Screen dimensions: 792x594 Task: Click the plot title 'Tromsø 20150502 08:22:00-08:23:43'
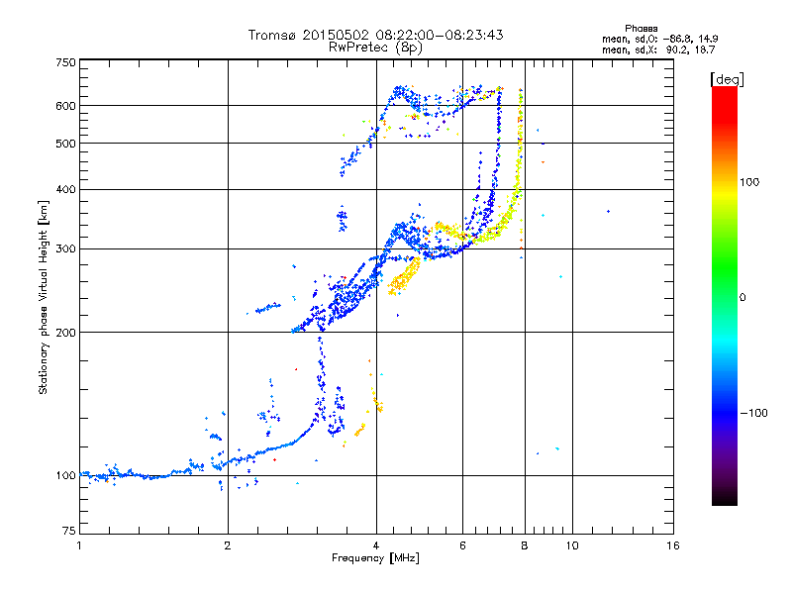[x=375, y=35]
